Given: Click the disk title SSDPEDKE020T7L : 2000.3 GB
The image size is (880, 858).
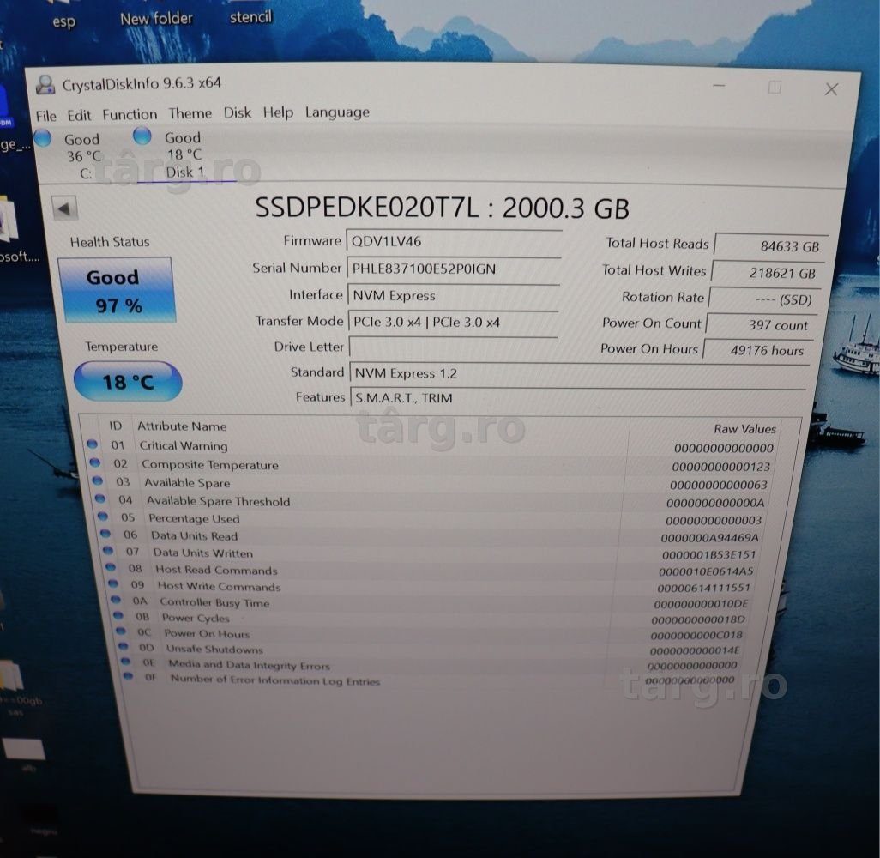Looking at the screenshot, I should click(443, 208).
